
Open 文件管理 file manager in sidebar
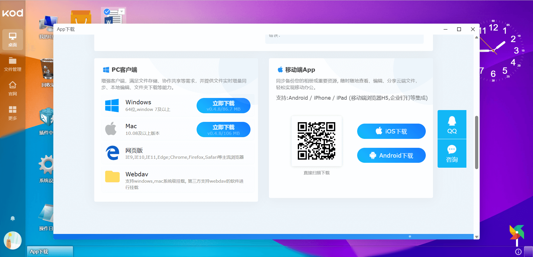coord(13,64)
